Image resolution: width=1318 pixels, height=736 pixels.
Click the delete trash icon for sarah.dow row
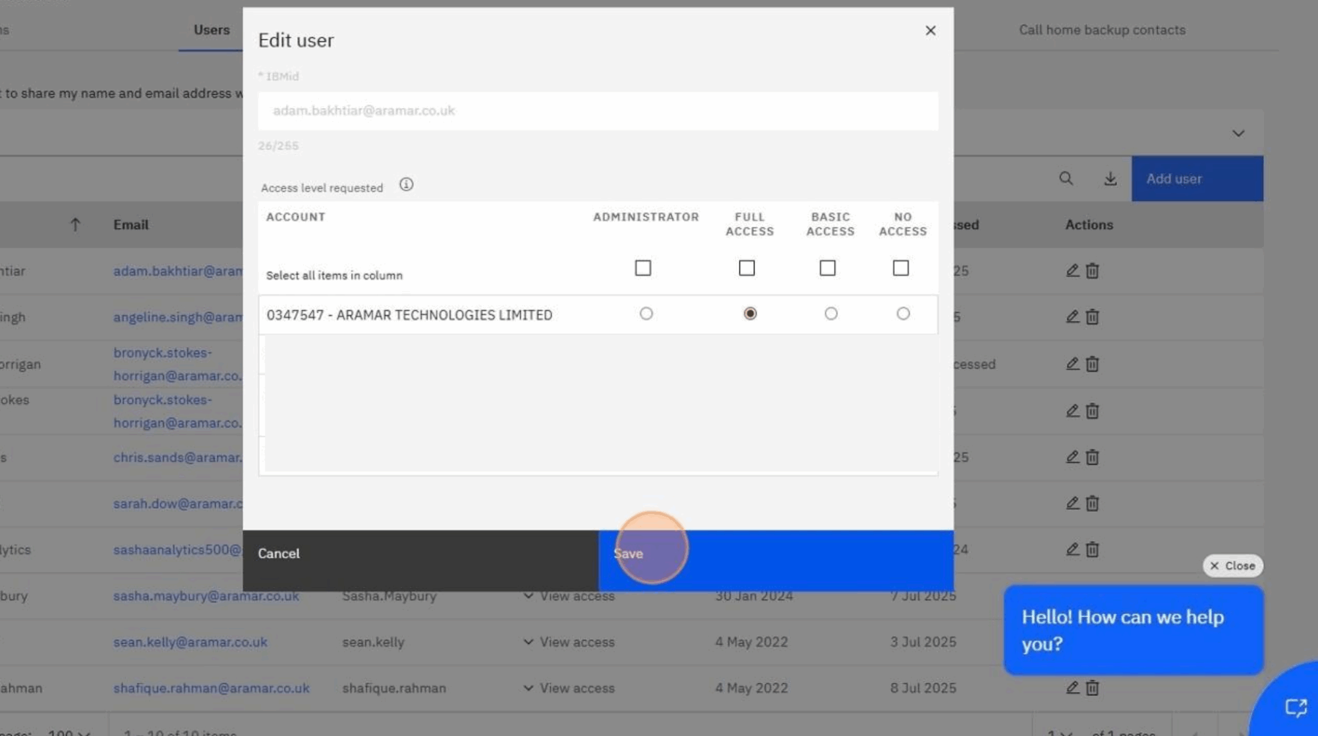(x=1092, y=503)
